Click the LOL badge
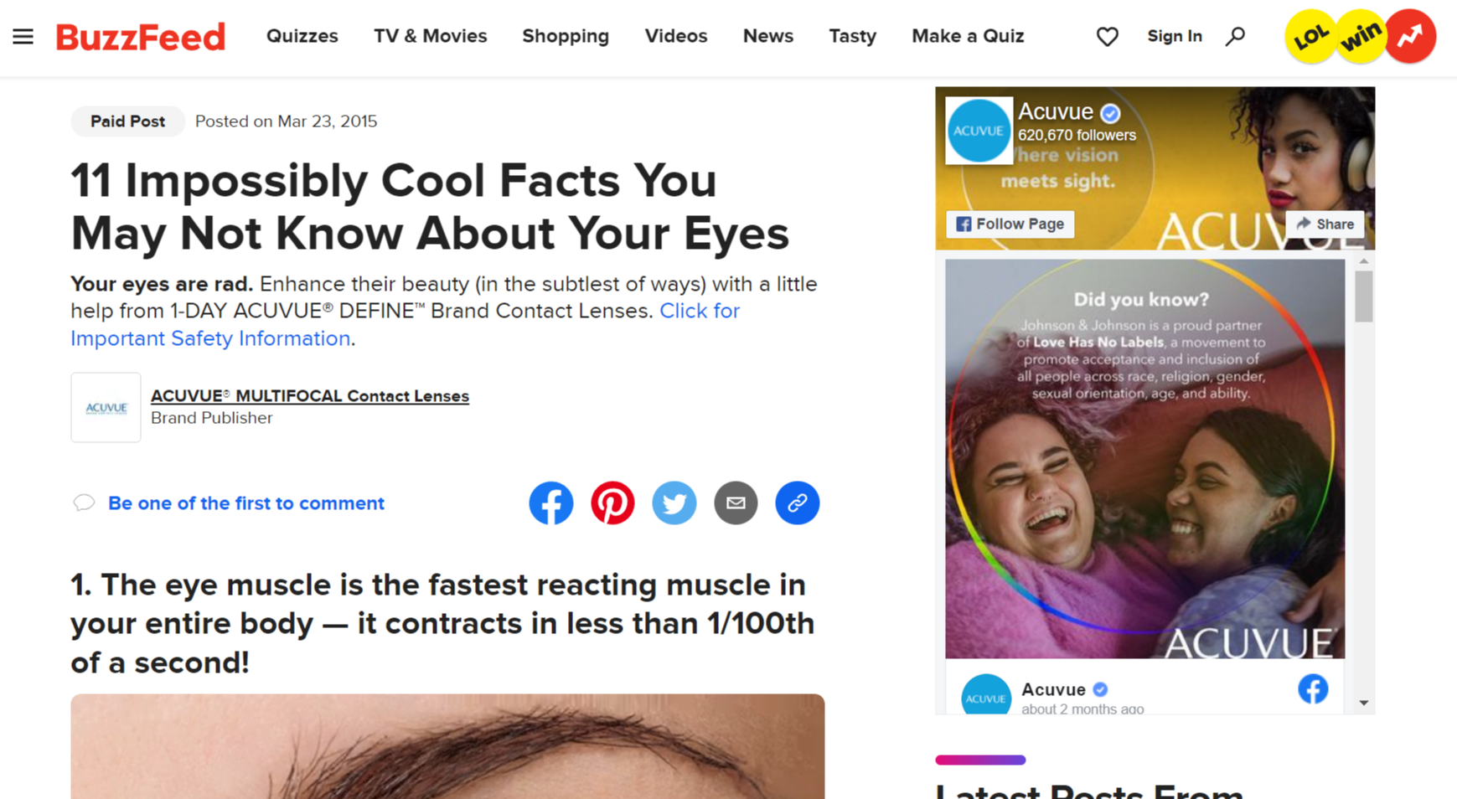This screenshot has width=1457, height=799. click(1310, 37)
